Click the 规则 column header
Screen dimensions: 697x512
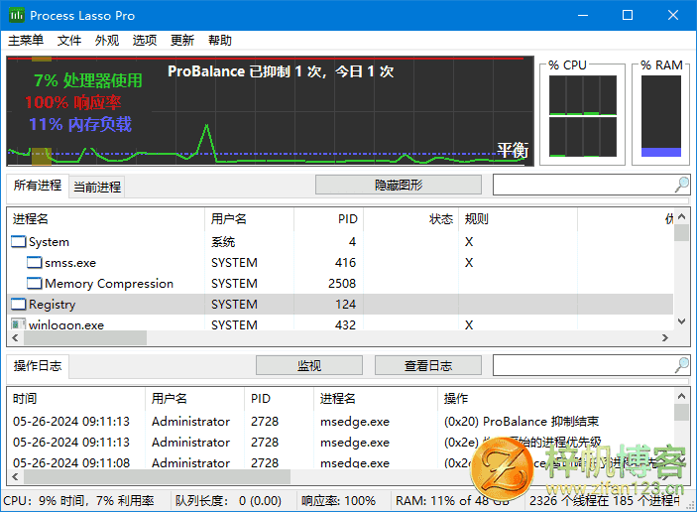pos(518,219)
